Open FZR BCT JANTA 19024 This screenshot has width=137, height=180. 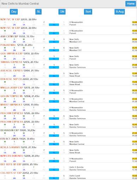coord(18,139)
